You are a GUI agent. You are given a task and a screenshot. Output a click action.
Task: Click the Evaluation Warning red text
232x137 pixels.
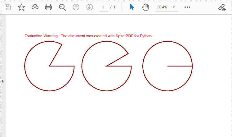[88, 36]
